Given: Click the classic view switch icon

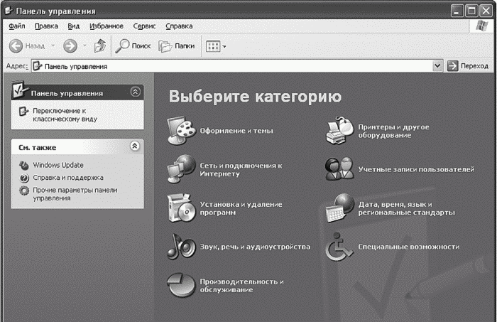Looking at the screenshot, I should (23, 112).
